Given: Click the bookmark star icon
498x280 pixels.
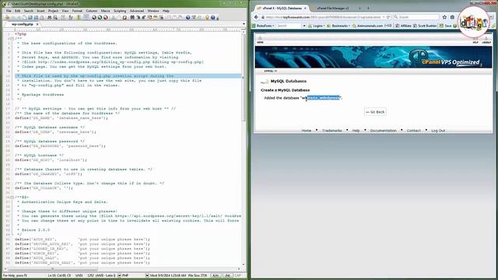Looking at the screenshot, I should point(444,17).
